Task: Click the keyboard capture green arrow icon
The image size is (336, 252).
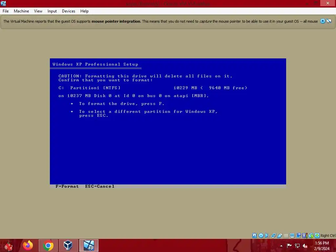Action: coord(317,236)
